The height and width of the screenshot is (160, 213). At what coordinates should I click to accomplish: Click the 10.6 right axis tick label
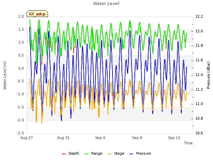pyautogui.click(x=199, y=133)
